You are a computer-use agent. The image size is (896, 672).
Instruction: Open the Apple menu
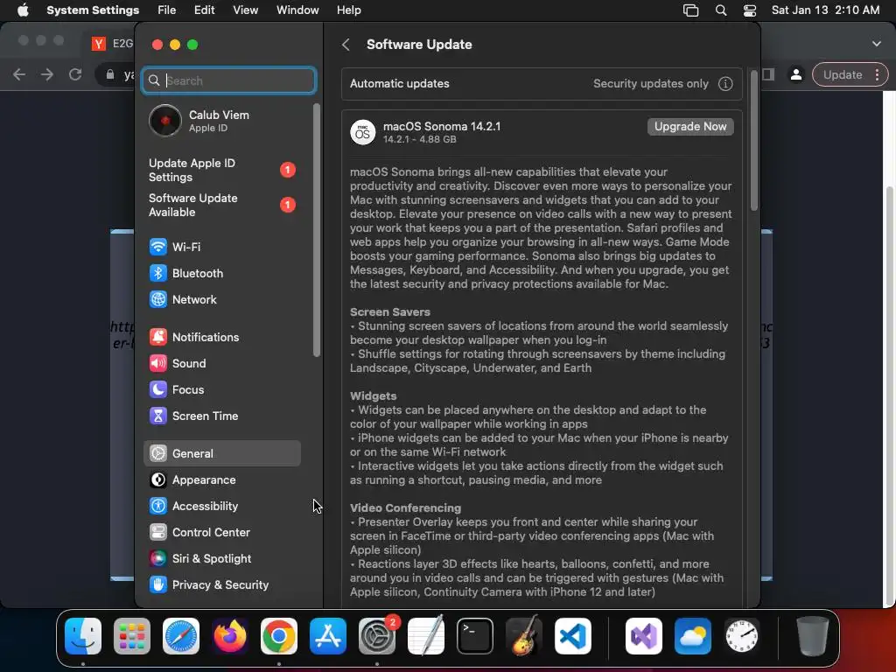point(23,10)
